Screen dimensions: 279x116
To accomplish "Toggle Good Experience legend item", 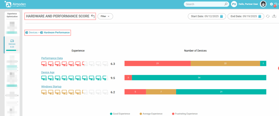I will tap(120, 114).
